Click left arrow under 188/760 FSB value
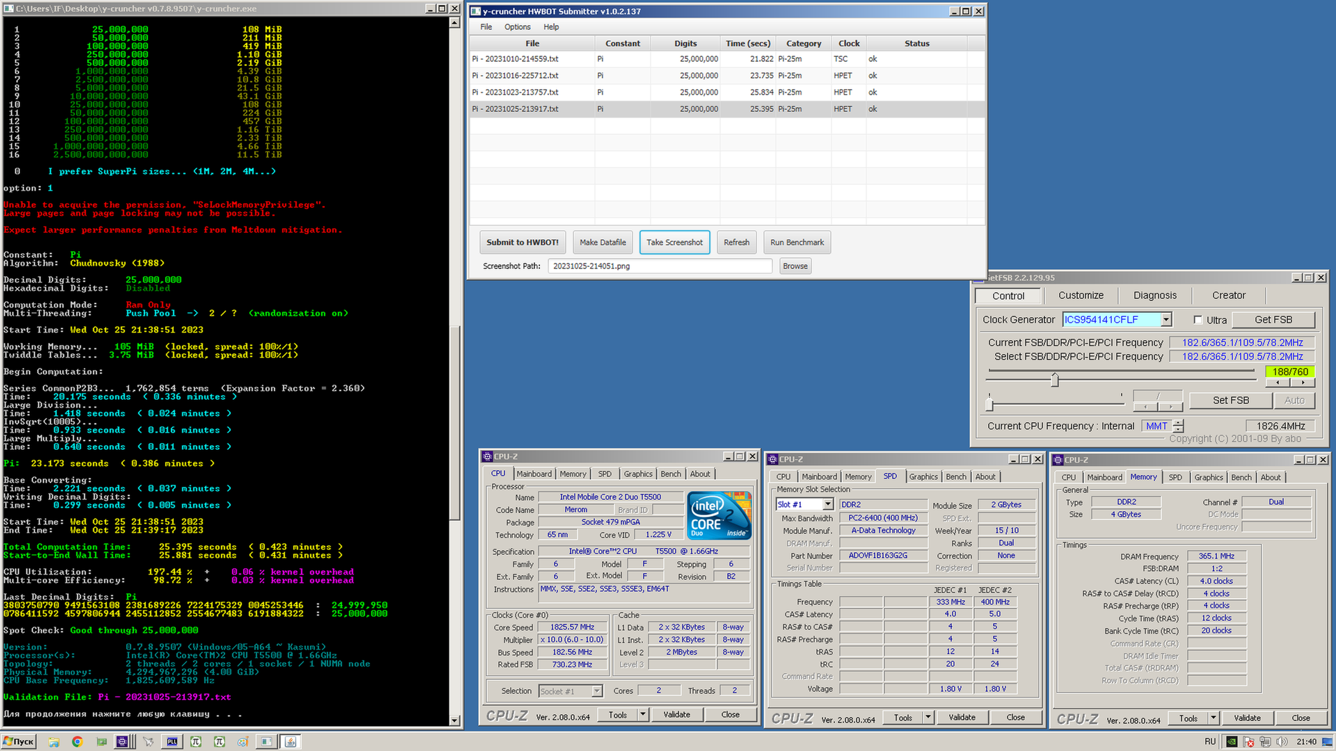 [1278, 382]
